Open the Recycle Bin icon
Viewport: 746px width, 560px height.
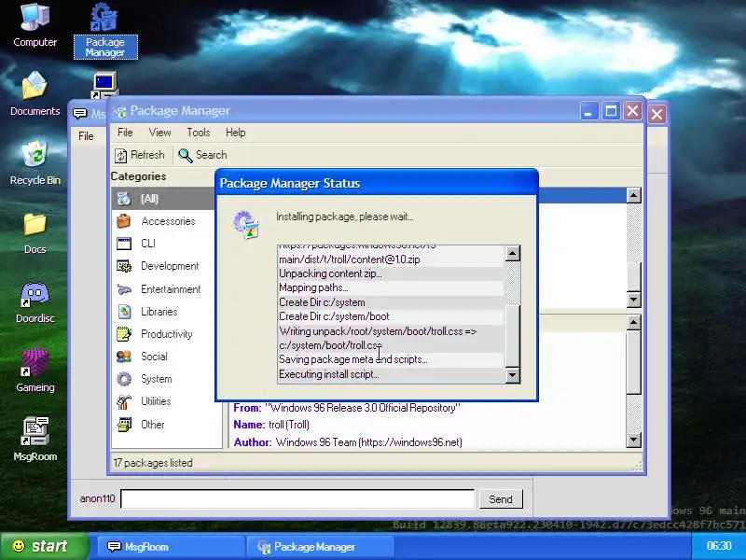35,163
